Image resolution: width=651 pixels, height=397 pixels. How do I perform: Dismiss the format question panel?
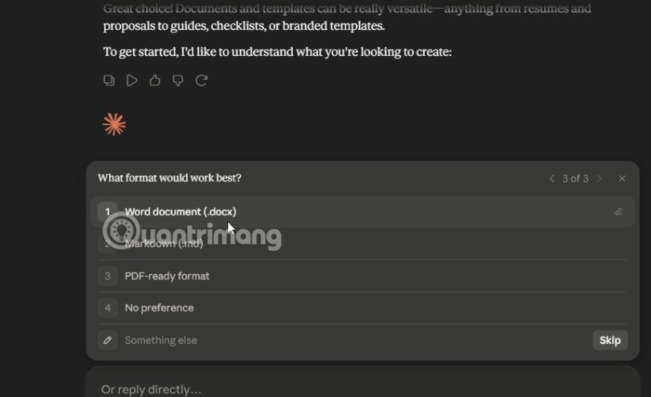click(622, 178)
